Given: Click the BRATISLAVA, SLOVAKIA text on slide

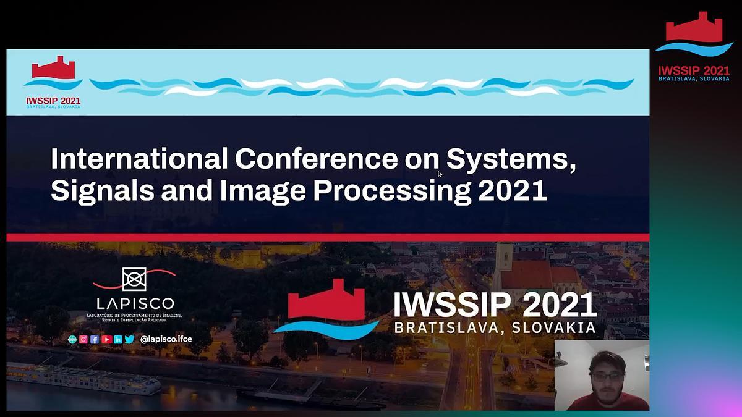Looking at the screenshot, I should pos(495,327).
